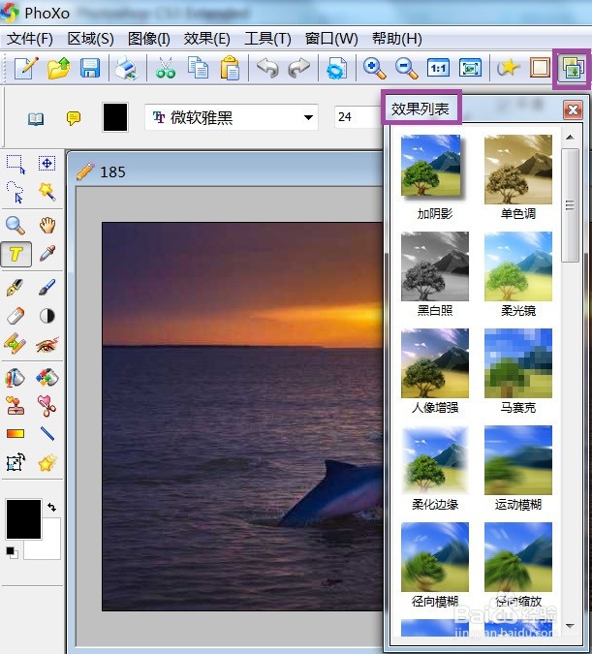This screenshot has height=654, width=592.
Task: Select the eraser tool
Action: (16, 316)
